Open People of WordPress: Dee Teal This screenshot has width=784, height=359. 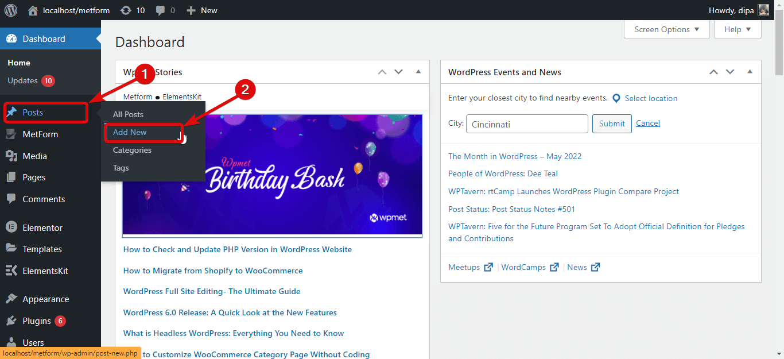coord(503,173)
